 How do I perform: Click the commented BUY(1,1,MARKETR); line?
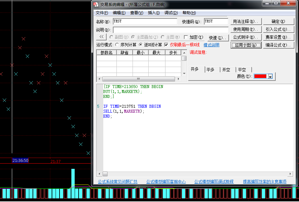tap(123, 92)
